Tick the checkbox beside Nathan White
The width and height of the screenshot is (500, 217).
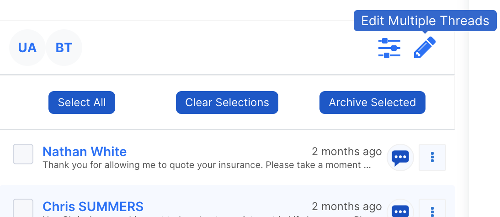[23, 154]
